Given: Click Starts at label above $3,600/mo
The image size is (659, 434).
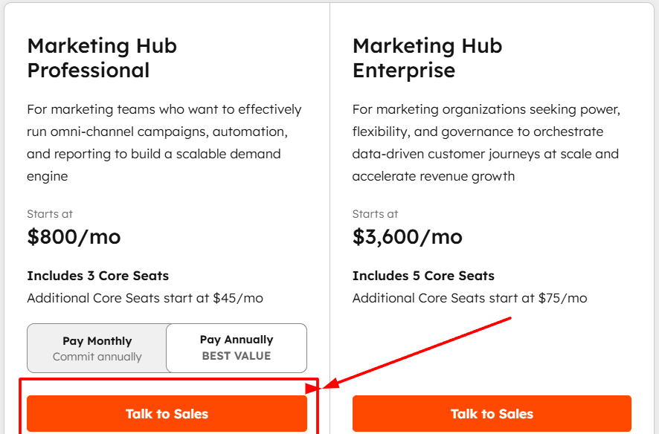Looking at the screenshot, I should click(x=375, y=214).
